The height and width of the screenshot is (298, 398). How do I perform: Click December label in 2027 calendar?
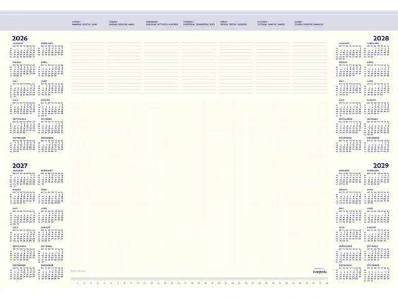pos(48,265)
